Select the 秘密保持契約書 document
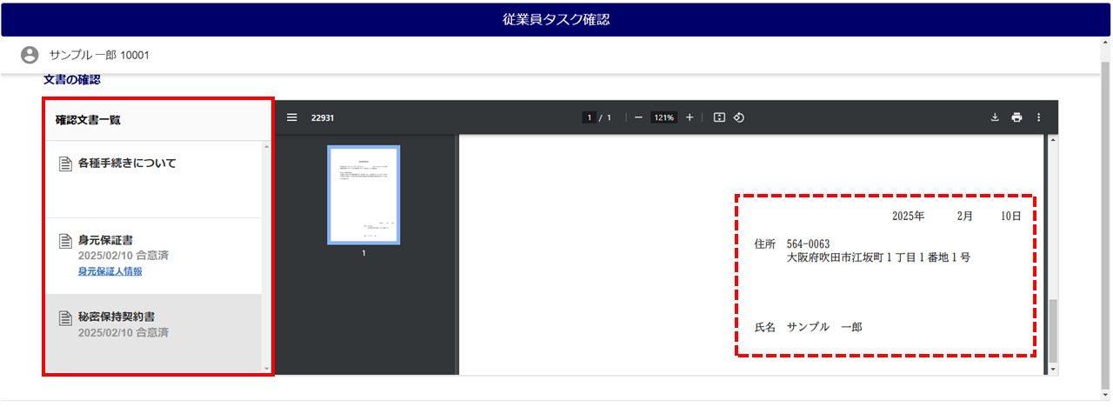The image size is (1113, 407). (x=117, y=317)
